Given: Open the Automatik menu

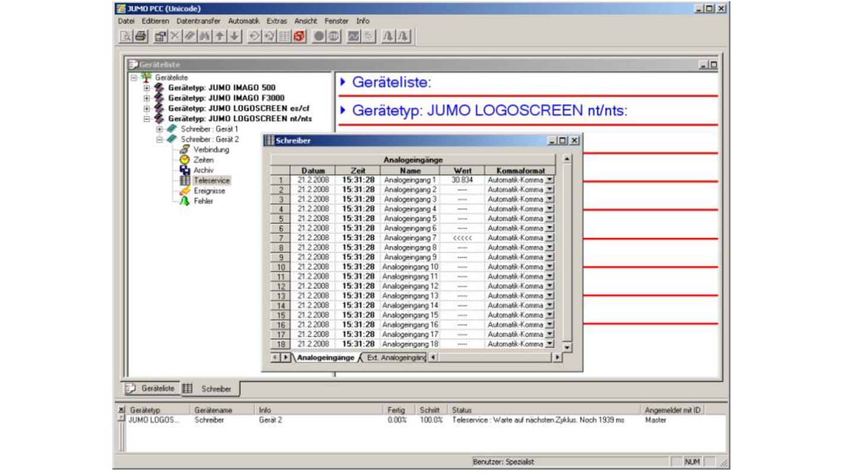Looking at the screenshot, I should click(244, 21).
